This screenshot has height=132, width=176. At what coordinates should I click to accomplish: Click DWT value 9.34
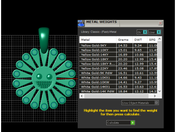click(138, 45)
